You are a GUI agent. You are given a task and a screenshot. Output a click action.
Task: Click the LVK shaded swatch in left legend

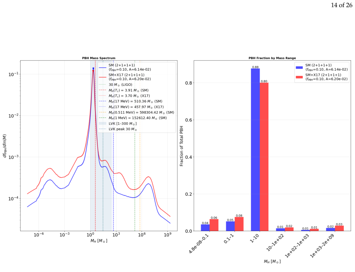click(103, 123)
